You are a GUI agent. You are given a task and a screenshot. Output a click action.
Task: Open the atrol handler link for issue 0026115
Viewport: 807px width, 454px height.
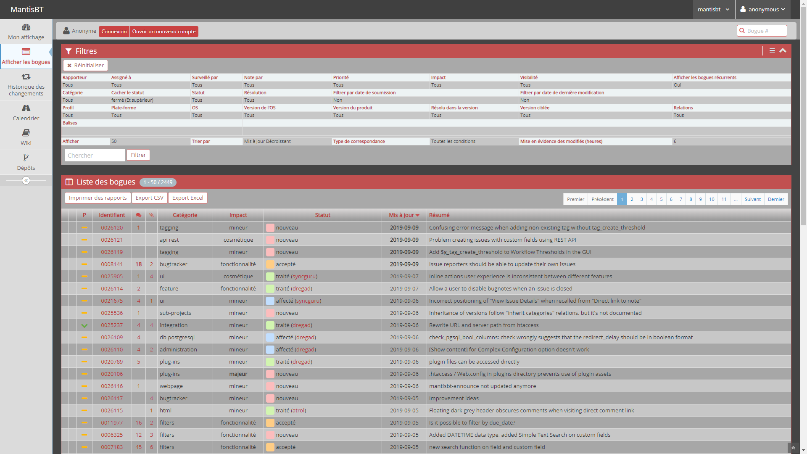298,411
